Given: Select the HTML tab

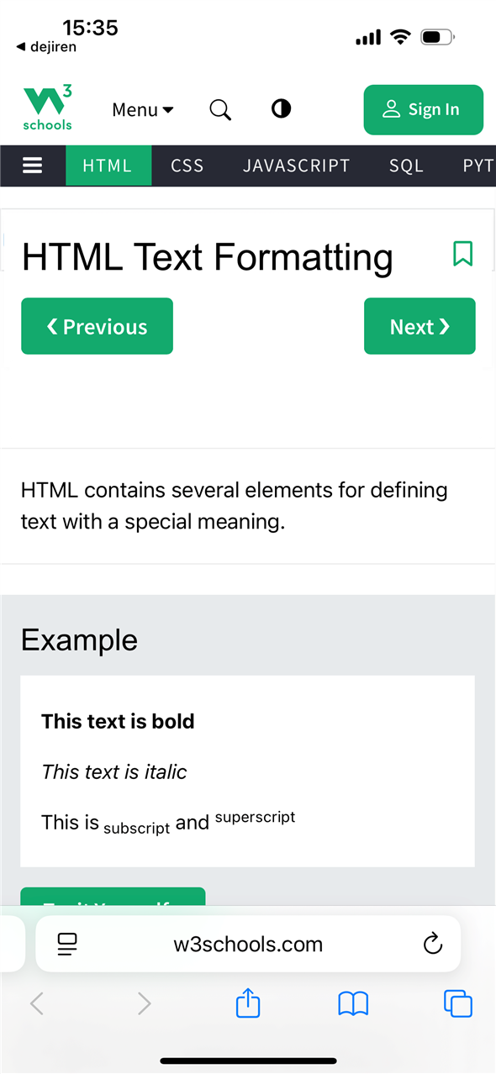Looking at the screenshot, I should [x=108, y=166].
